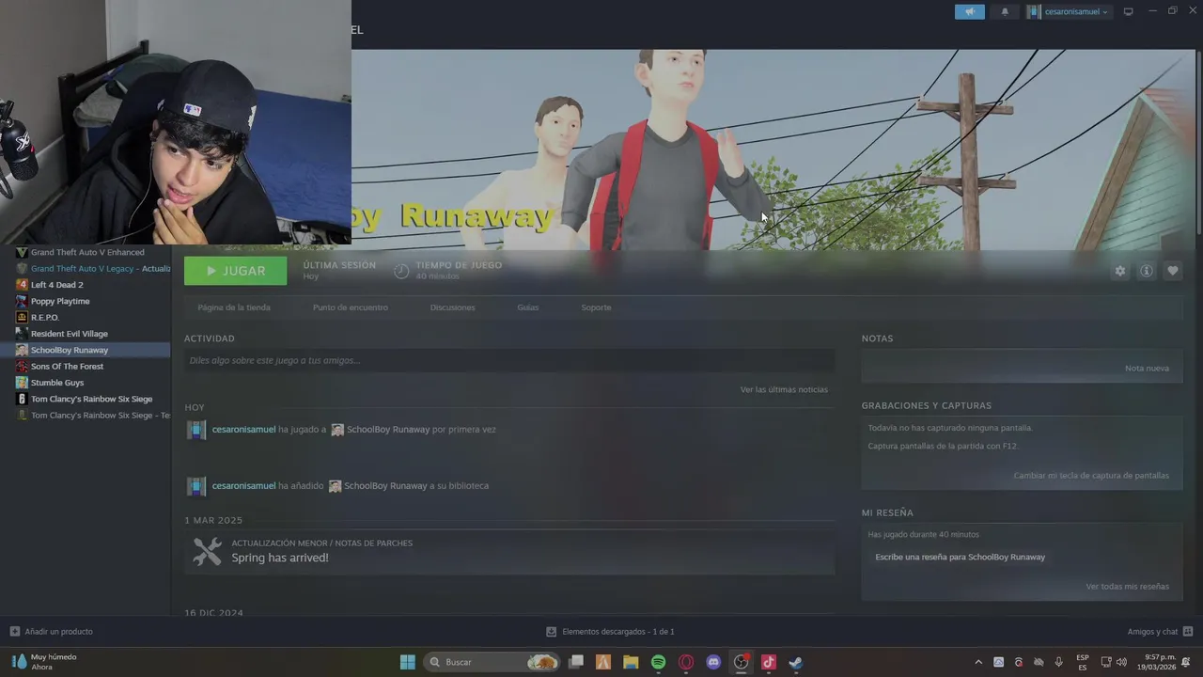Image resolution: width=1203 pixels, height=677 pixels.
Task: Select Sons Of The Forest in library
Action: click(x=67, y=367)
